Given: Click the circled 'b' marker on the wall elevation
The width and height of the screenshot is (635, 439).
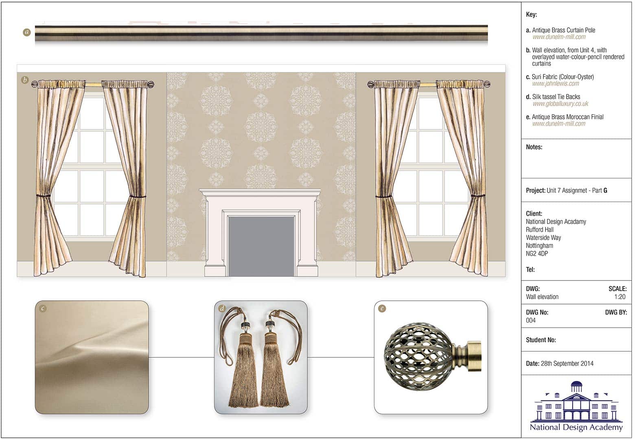Looking at the screenshot, I should pos(25,80).
